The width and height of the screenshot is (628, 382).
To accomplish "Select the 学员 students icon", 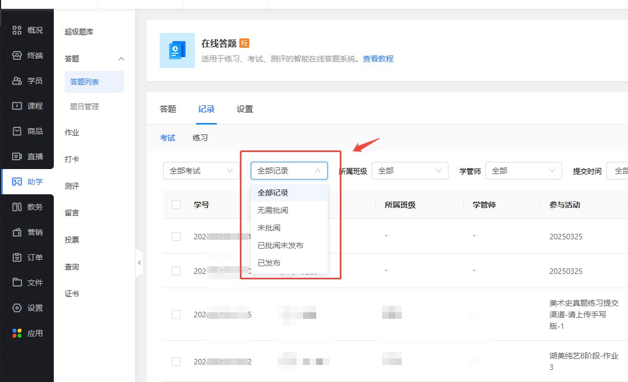I will point(17,81).
